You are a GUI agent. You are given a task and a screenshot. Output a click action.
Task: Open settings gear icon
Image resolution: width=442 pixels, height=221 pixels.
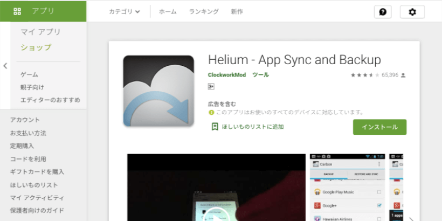412,12
